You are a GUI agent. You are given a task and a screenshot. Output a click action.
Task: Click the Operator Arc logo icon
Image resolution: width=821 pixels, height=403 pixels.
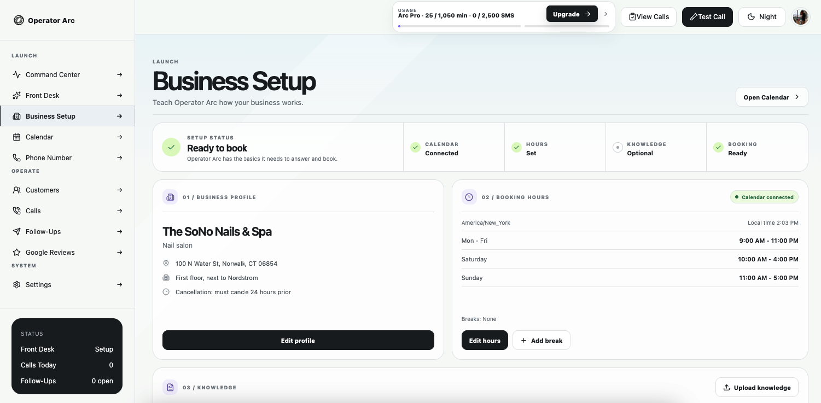(19, 20)
